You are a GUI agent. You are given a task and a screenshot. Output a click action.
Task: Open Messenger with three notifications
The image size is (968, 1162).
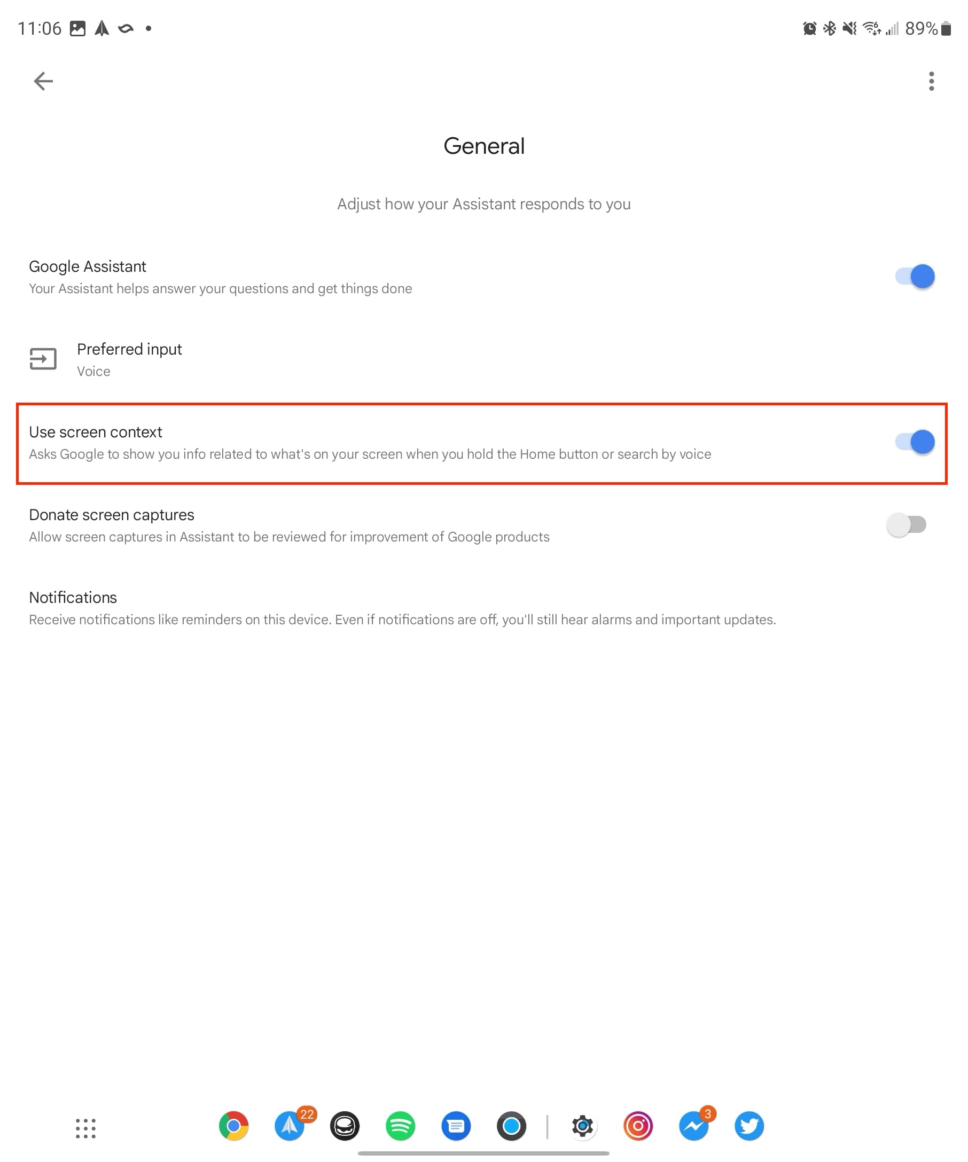[694, 1126]
